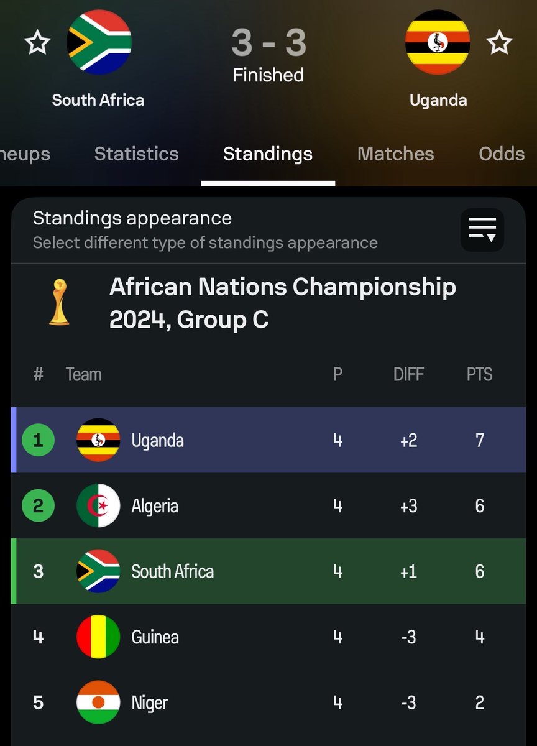Tap Uganda flag in standings table
The height and width of the screenshot is (746, 537).
(x=98, y=440)
